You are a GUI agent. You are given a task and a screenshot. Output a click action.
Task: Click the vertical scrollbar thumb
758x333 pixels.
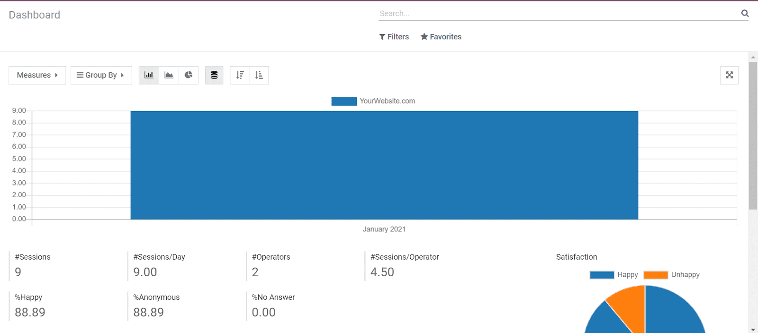[753, 135]
